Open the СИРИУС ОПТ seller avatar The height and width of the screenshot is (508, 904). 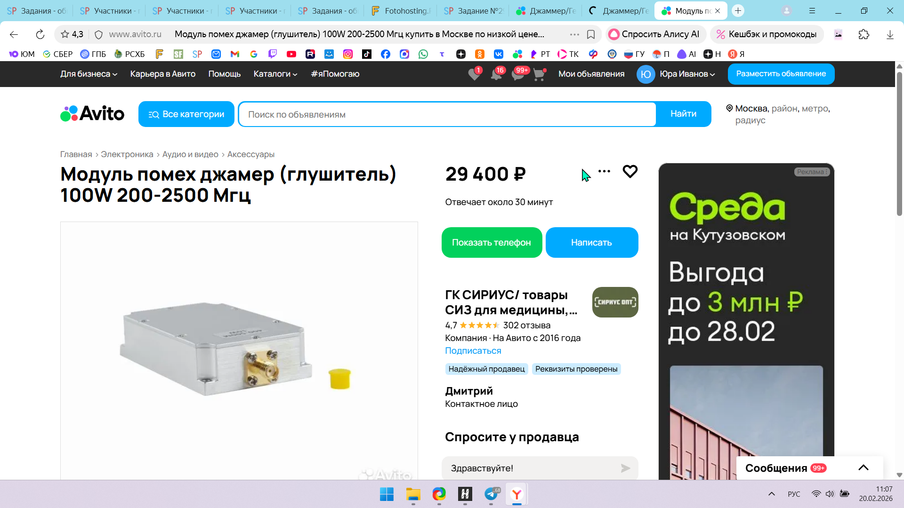point(615,302)
